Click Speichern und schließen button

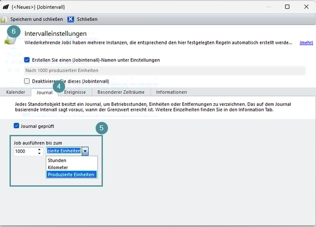(x=37, y=19)
